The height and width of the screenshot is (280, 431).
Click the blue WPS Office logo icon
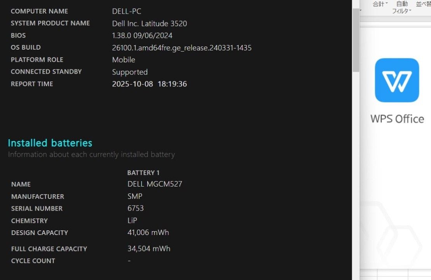(397, 80)
